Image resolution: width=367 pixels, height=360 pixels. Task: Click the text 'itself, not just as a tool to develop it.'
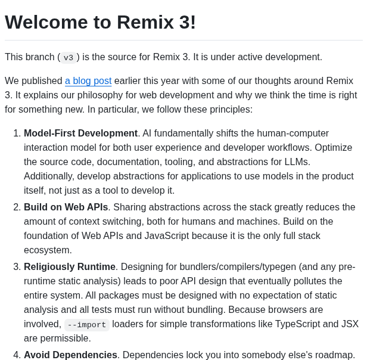[x=99, y=190]
